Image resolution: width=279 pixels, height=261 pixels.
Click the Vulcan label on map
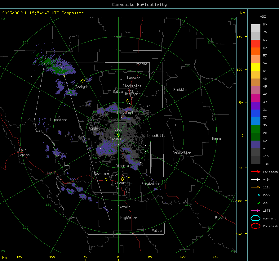tap(157, 231)
